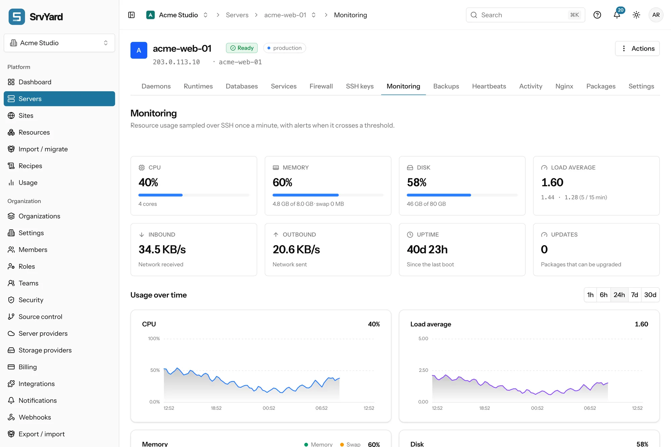Select the 24h time range
Screen dimensions: 671x447
tap(619, 295)
